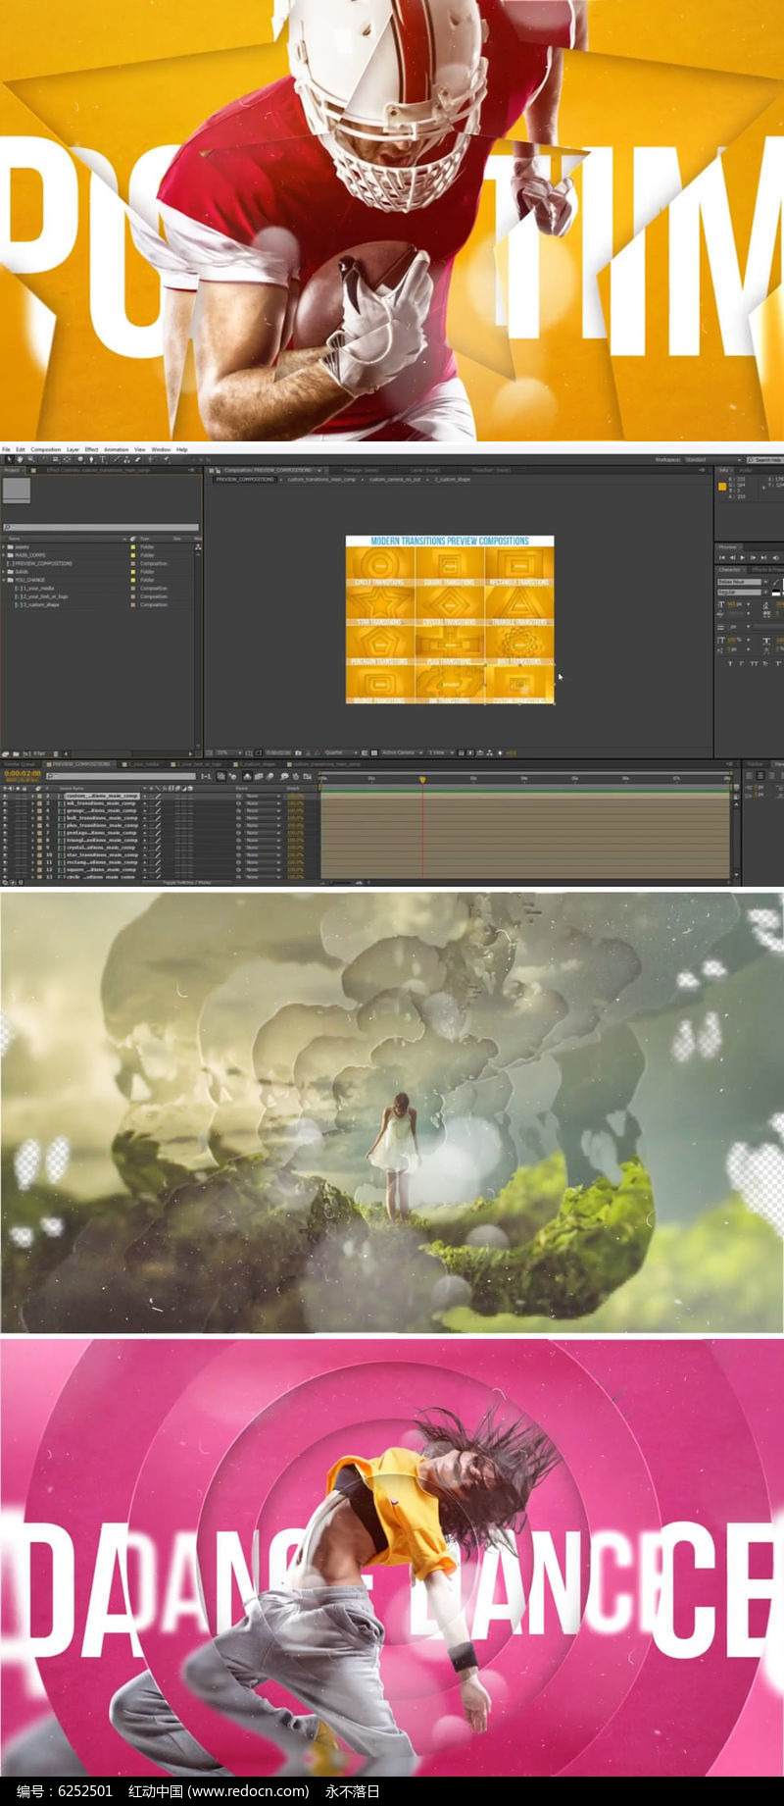Open the Window menu
The image size is (784, 1806).
click(x=161, y=449)
